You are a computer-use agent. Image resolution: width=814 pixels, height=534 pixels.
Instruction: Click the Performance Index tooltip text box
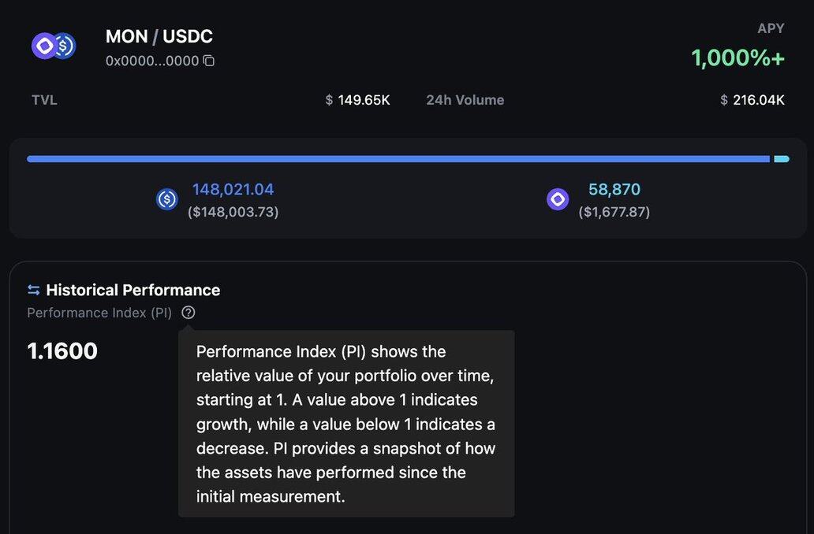[x=346, y=424]
